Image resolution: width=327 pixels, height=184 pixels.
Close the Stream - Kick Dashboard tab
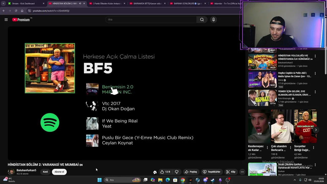43,4
